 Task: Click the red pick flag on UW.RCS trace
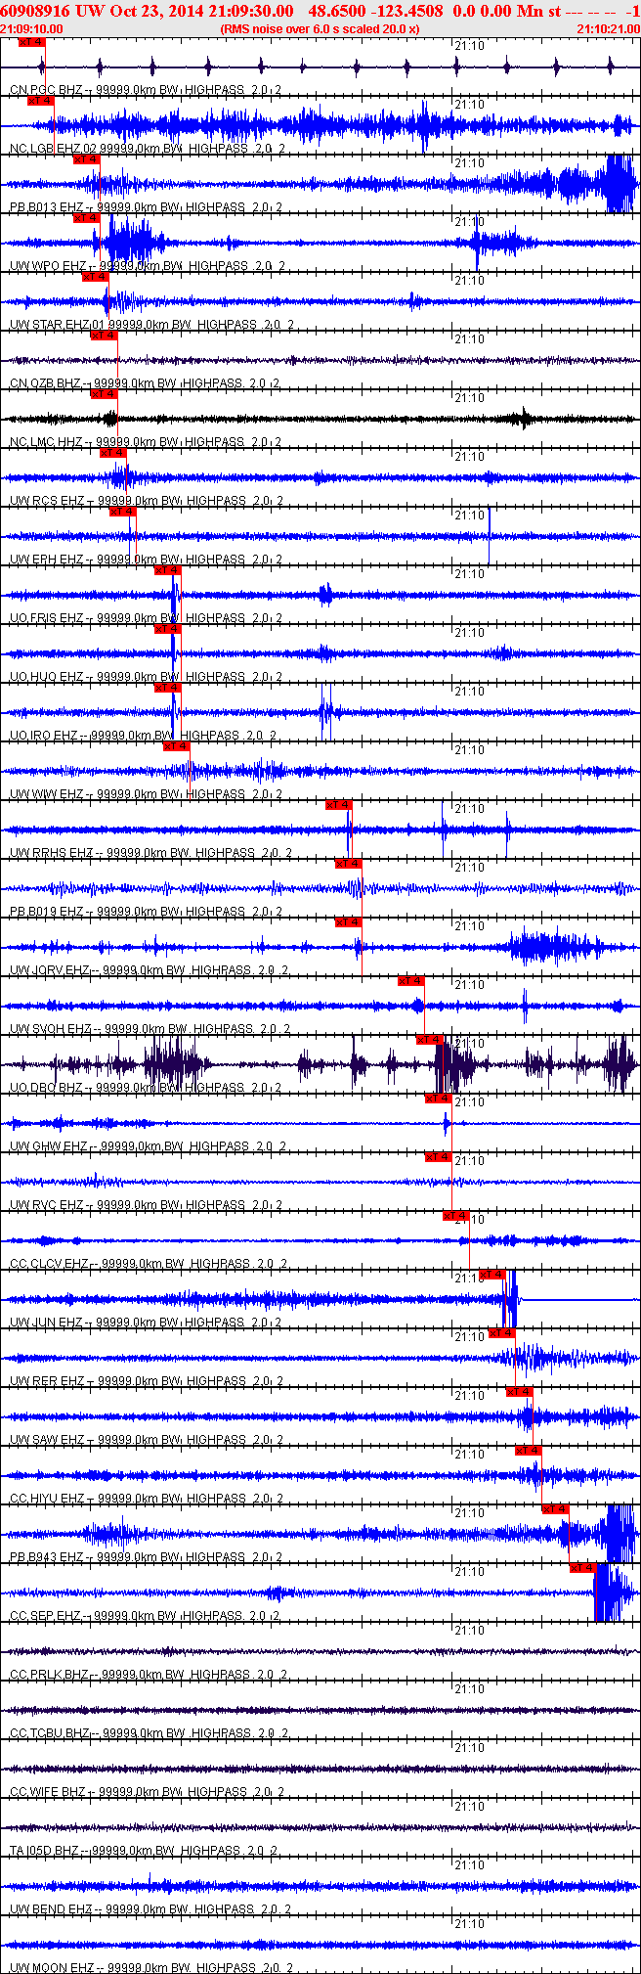click(112, 453)
